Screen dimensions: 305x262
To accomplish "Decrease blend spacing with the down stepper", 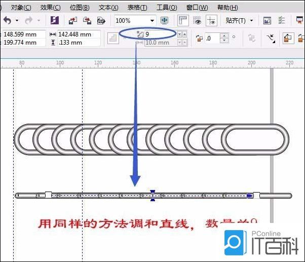I will point(179,43).
